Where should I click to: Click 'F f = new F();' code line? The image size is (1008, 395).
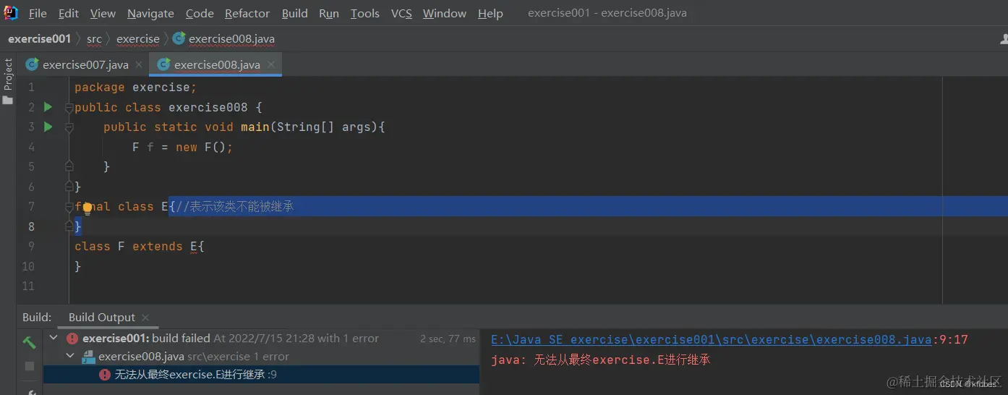tap(182, 147)
